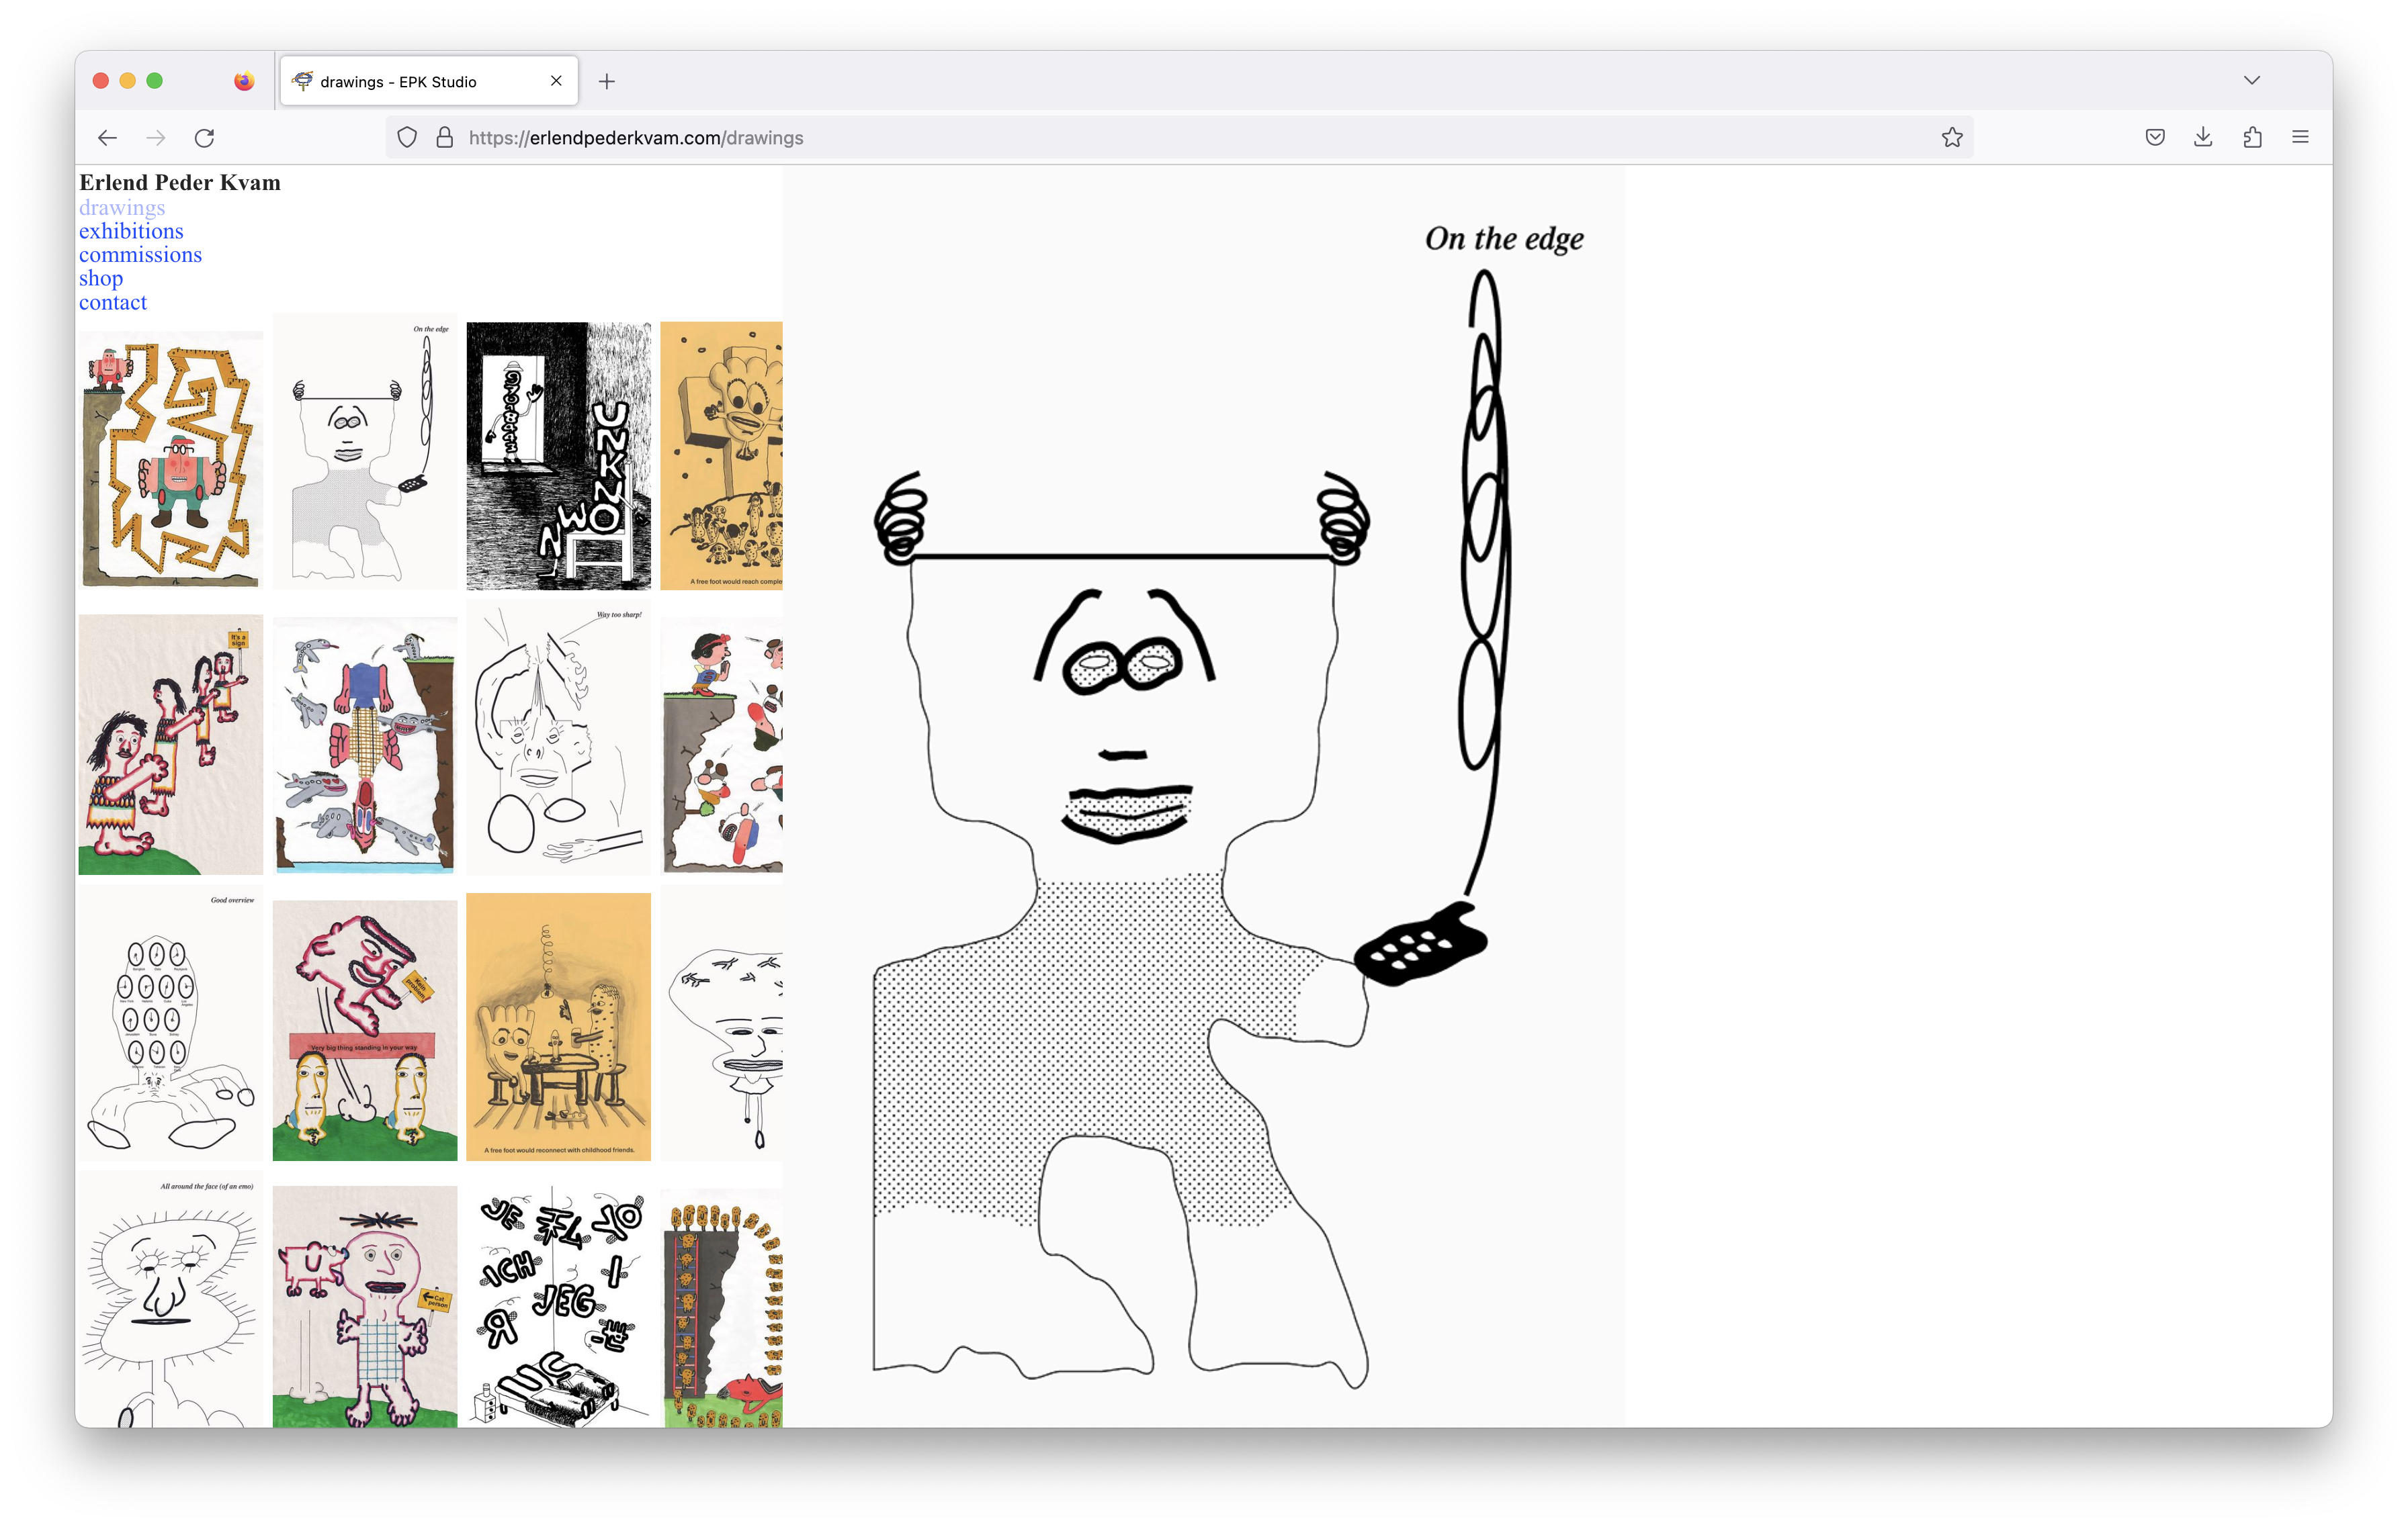
Task: View site security padlock information
Action: point(445,138)
